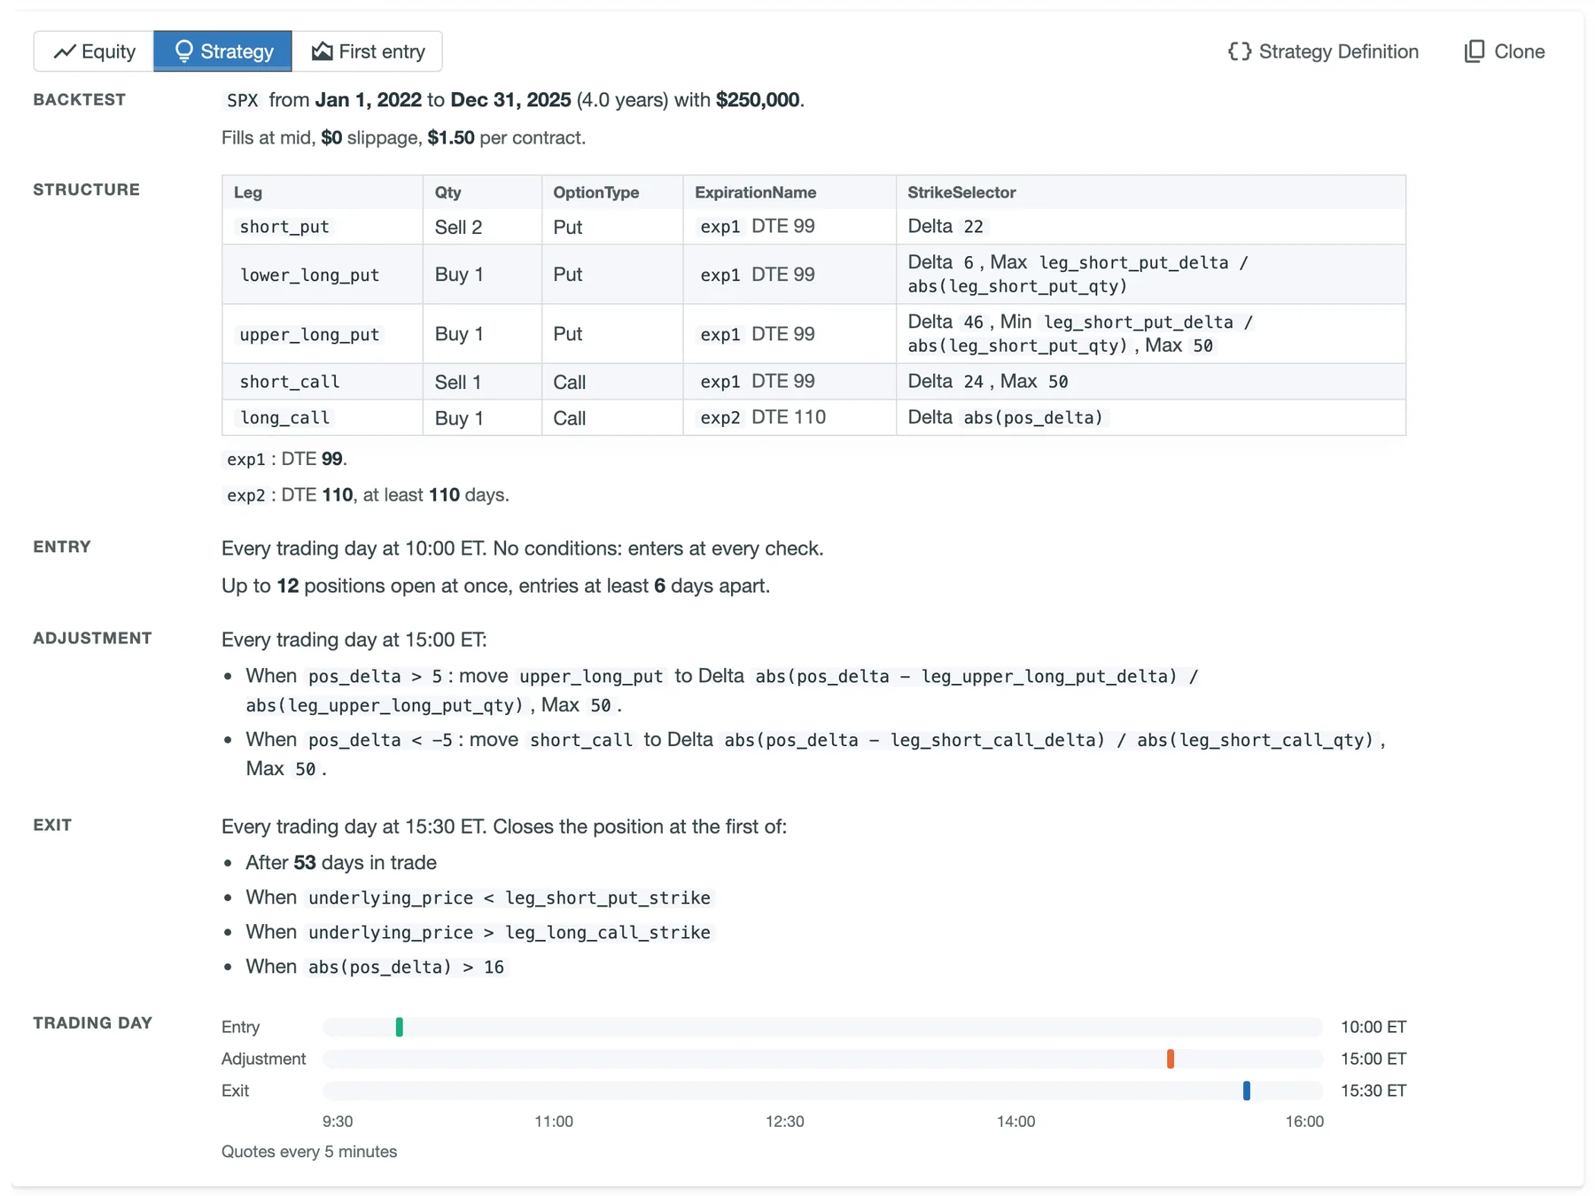Select the short_put leg cell
Image resolution: width=1595 pixels, height=1196 pixels.
[x=323, y=227]
